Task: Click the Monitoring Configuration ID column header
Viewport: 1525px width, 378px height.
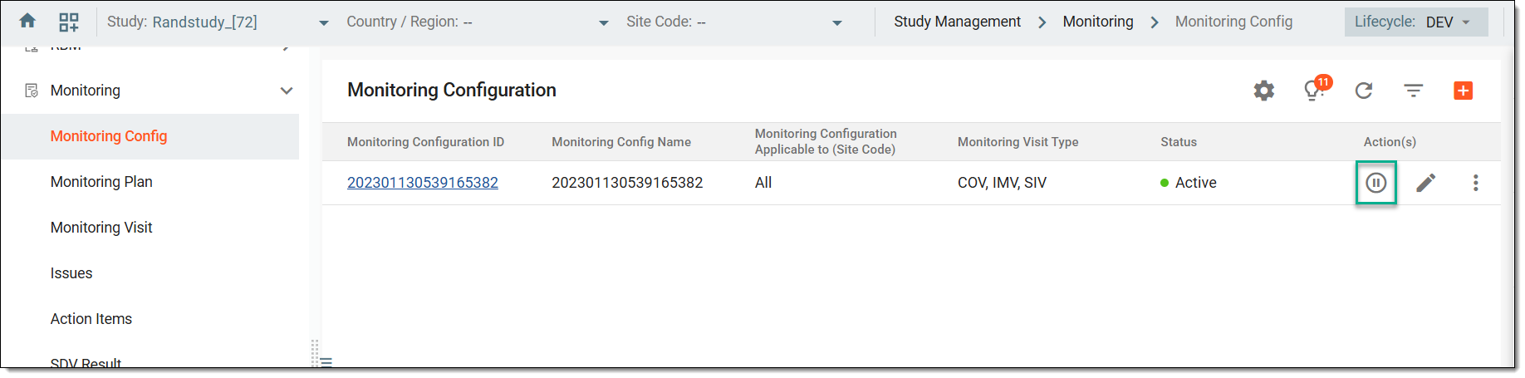Action: coord(425,142)
